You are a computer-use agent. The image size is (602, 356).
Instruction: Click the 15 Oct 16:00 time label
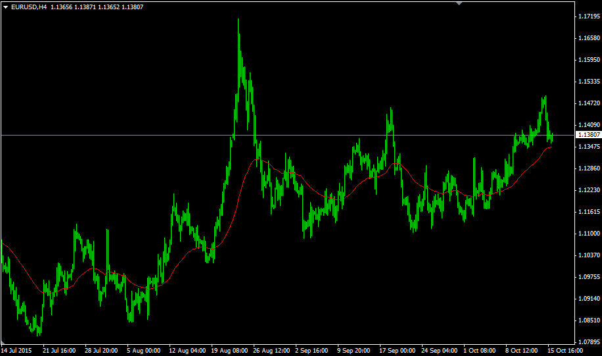click(565, 351)
